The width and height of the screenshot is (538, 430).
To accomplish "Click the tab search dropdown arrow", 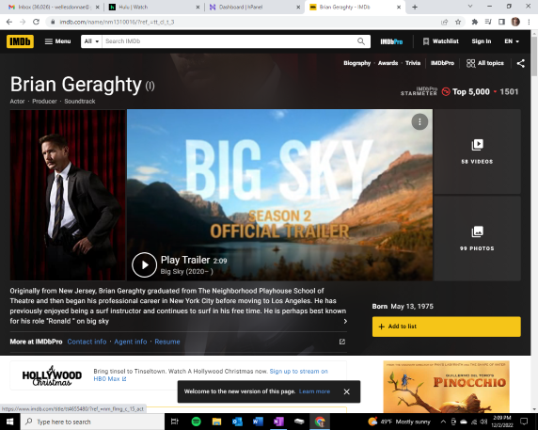I will coord(470,7).
